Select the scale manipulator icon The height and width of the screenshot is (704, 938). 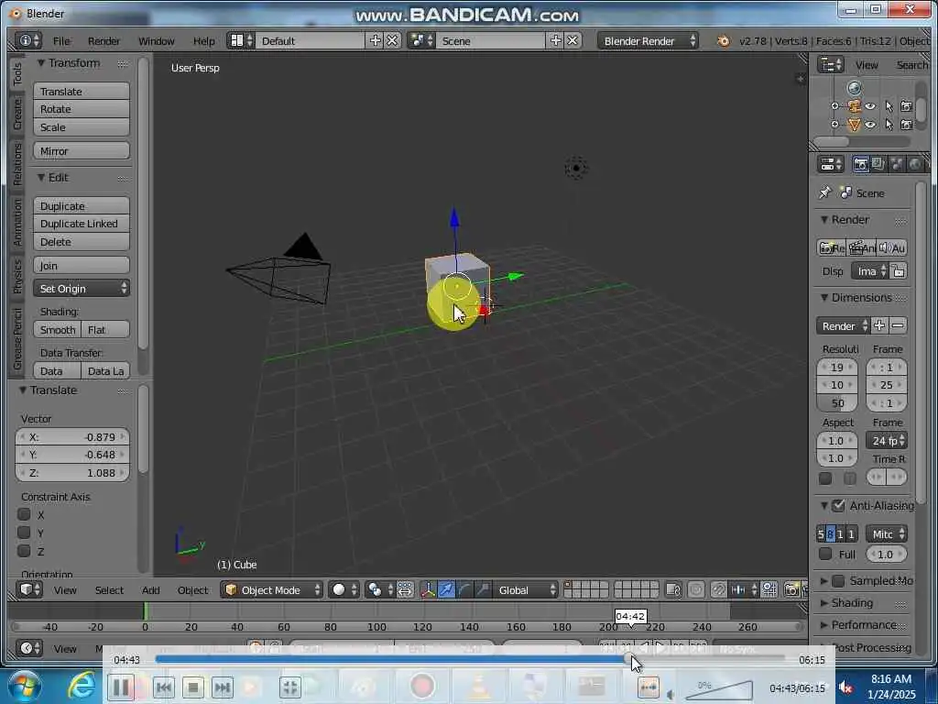click(482, 589)
